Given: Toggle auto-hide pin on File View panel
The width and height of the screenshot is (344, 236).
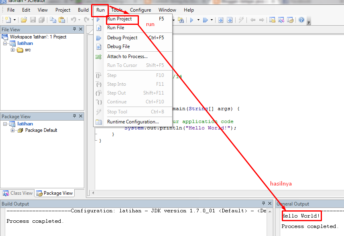Looking at the screenshot, I should [74, 29].
